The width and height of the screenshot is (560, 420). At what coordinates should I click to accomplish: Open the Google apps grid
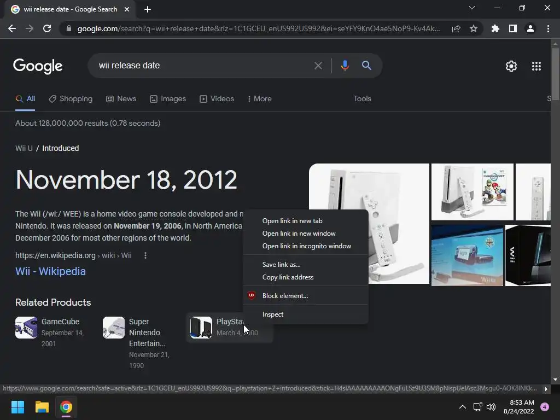point(536,66)
